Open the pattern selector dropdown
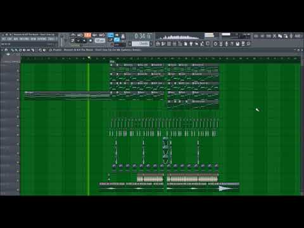304x228 pixels. [141, 44]
